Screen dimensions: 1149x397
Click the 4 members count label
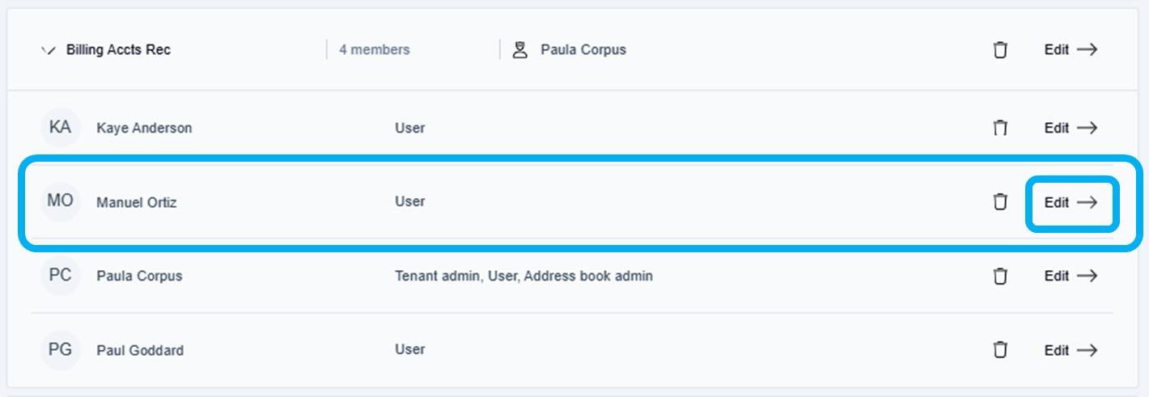[374, 50]
